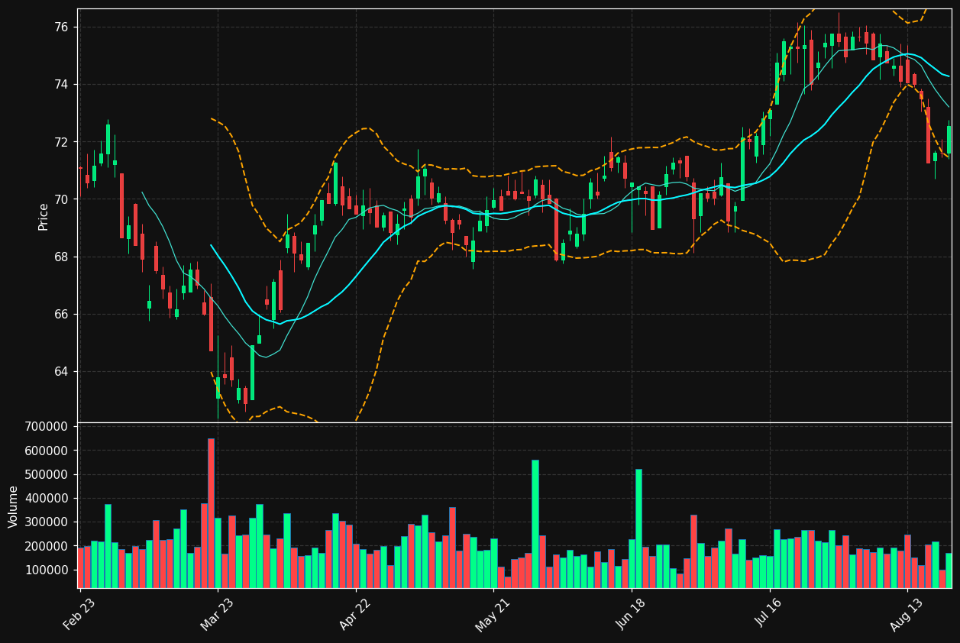The height and width of the screenshot is (643, 960).
Task: Click the 68 price tick label
Action: (x=61, y=257)
